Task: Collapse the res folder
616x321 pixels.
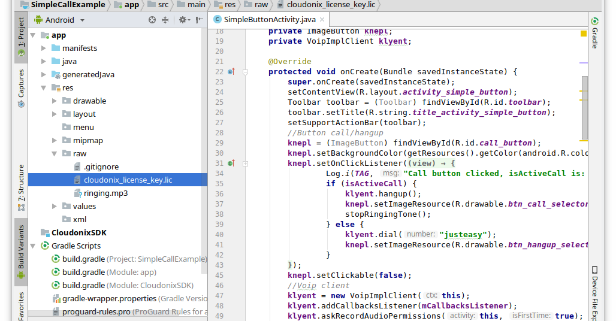Action: pos(44,88)
